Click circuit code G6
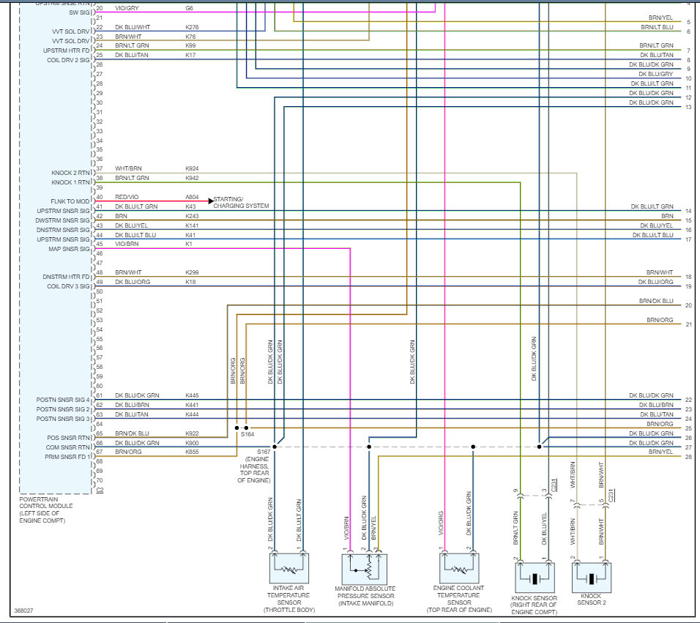The width and height of the screenshot is (700, 623). point(190,8)
